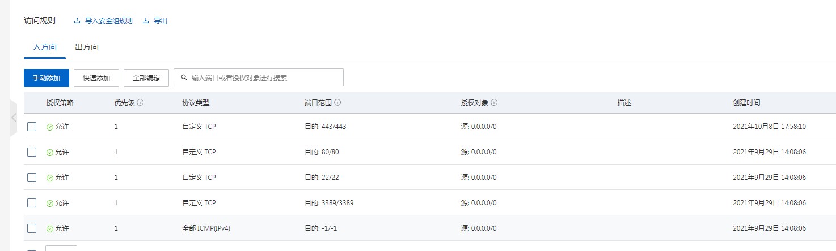Viewport: 836px width, 251px height.
Task: Switch to the 出方向 tab
Action: click(87, 47)
